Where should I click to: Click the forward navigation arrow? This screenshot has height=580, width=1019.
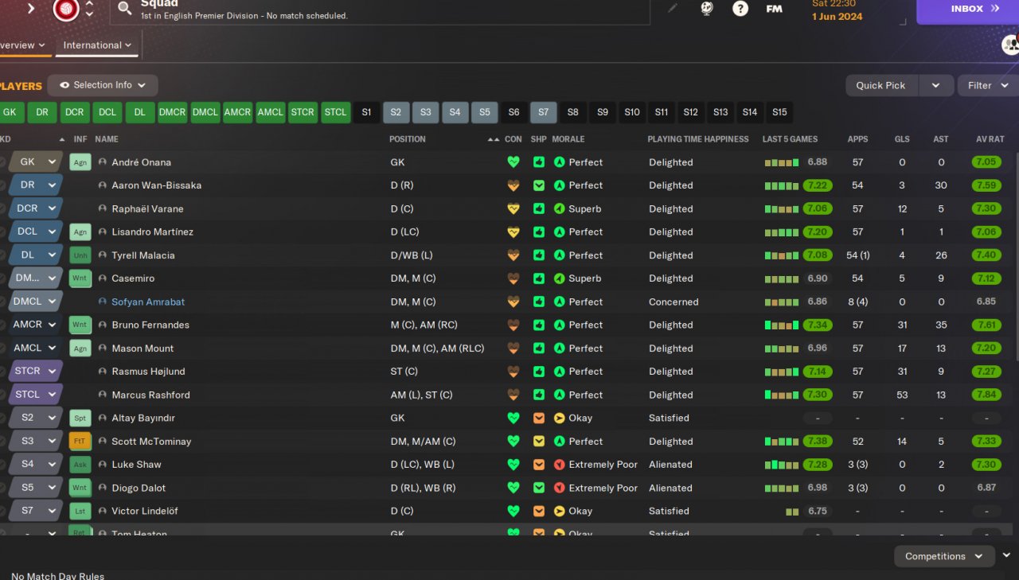click(x=31, y=9)
